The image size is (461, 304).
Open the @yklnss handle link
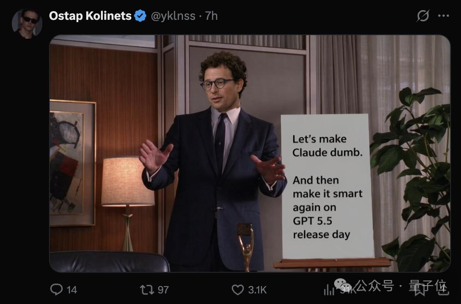[173, 16]
